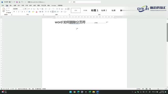Open File Explorer from the taskbar
Image resolution: width=168 pixels, height=94 pixels.
point(94,92)
